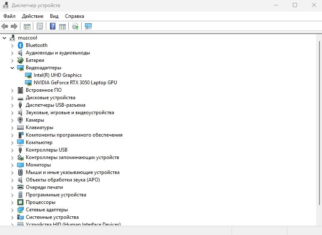Select Intel(R) UHD Graphics device

(57, 75)
